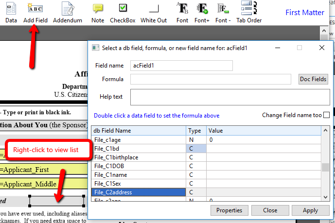Viewport: 335px width, 223px height.
Task: Open the First Matter link
Action: pos(305,13)
